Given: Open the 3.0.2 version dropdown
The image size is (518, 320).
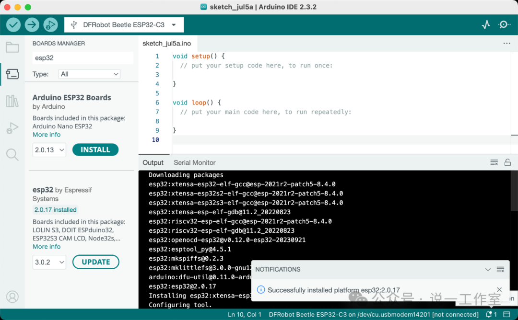Looking at the screenshot, I should pos(49,262).
